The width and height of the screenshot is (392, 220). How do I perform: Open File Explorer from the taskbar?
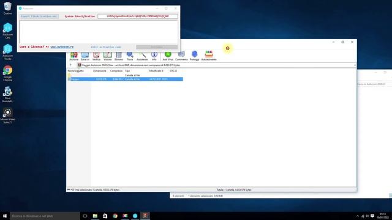(x=95, y=216)
